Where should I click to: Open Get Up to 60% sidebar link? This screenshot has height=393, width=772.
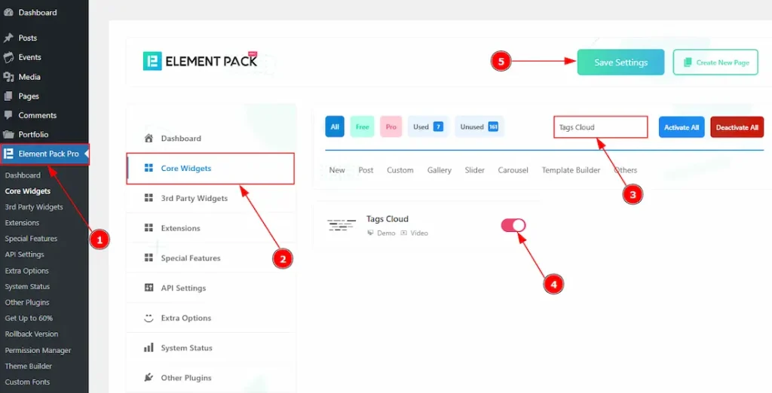point(29,318)
